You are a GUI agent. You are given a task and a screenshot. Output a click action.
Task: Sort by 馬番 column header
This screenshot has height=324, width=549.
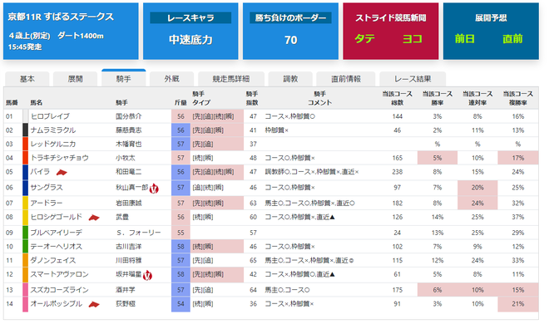(x=12, y=103)
